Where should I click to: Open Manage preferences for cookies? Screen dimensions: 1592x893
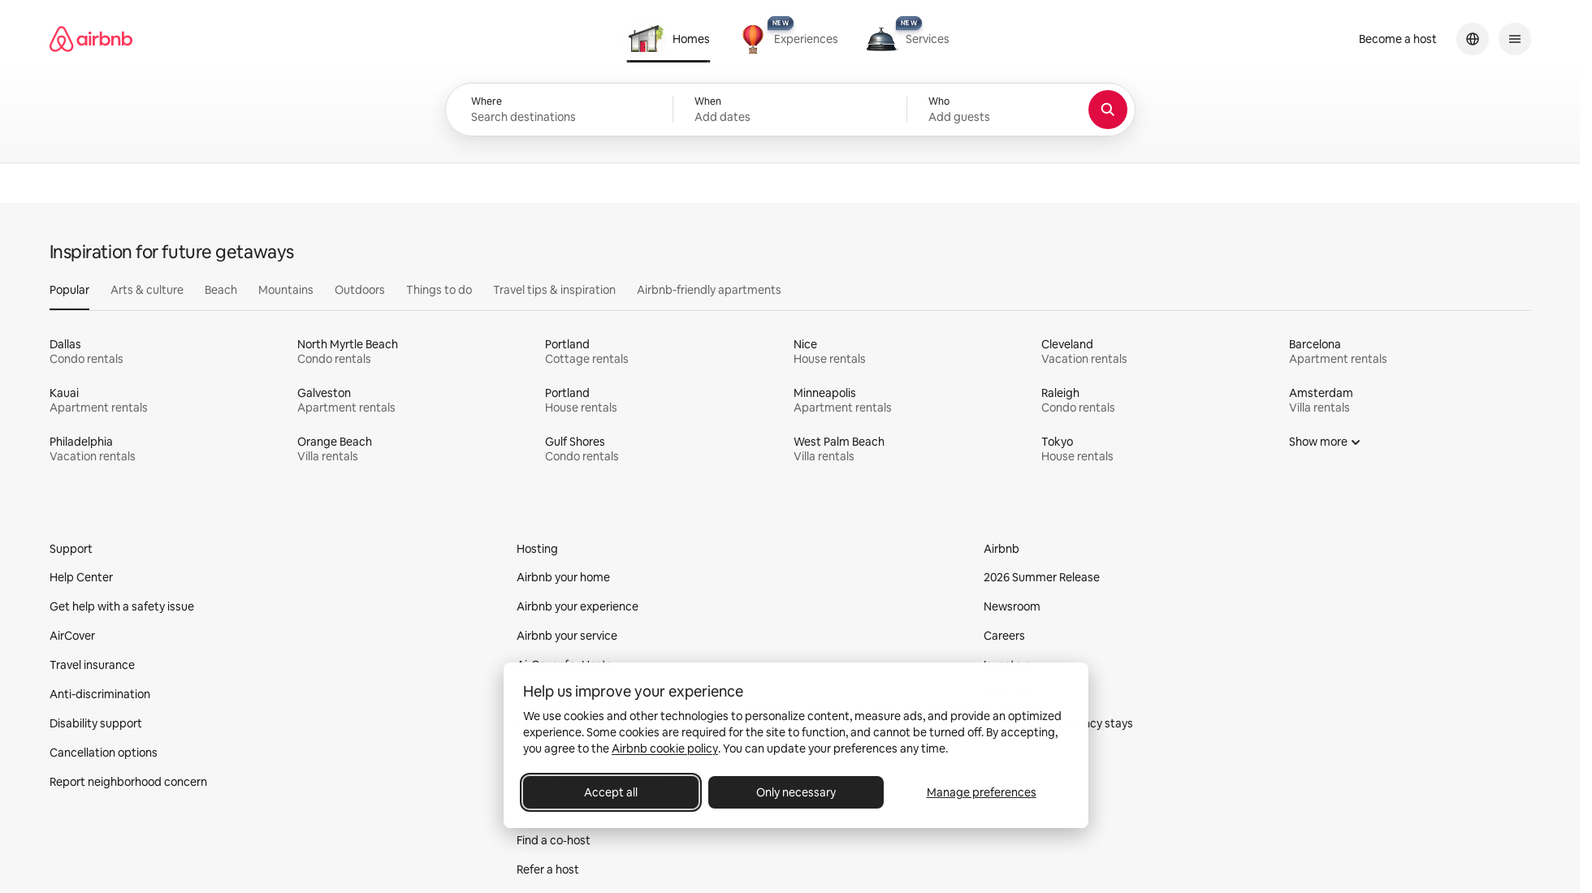pos(981,792)
